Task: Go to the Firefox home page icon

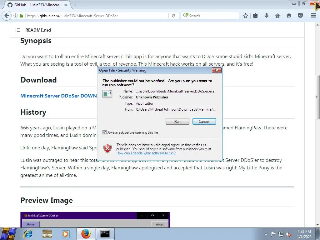Action: (278, 16)
